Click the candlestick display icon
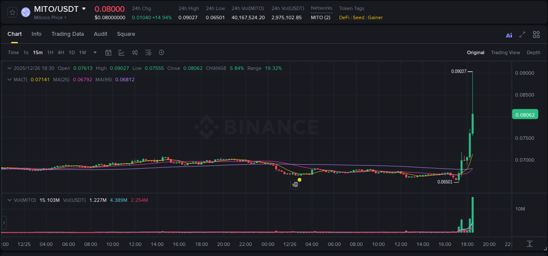Screen dimensions: 548x256 coord(135,52)
